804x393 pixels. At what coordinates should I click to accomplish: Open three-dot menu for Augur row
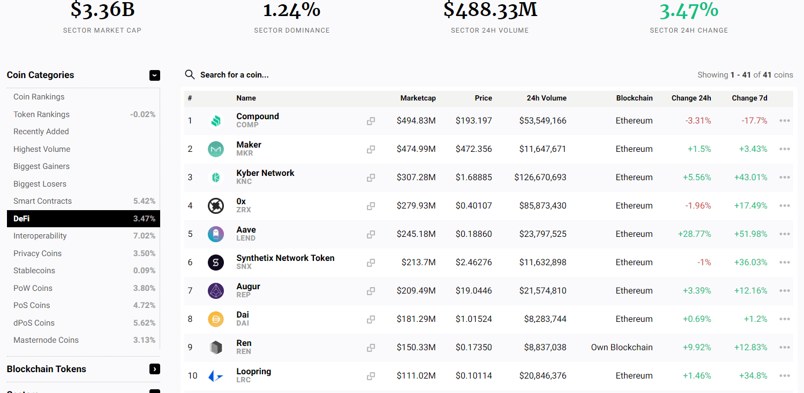(x=785, y=291)
